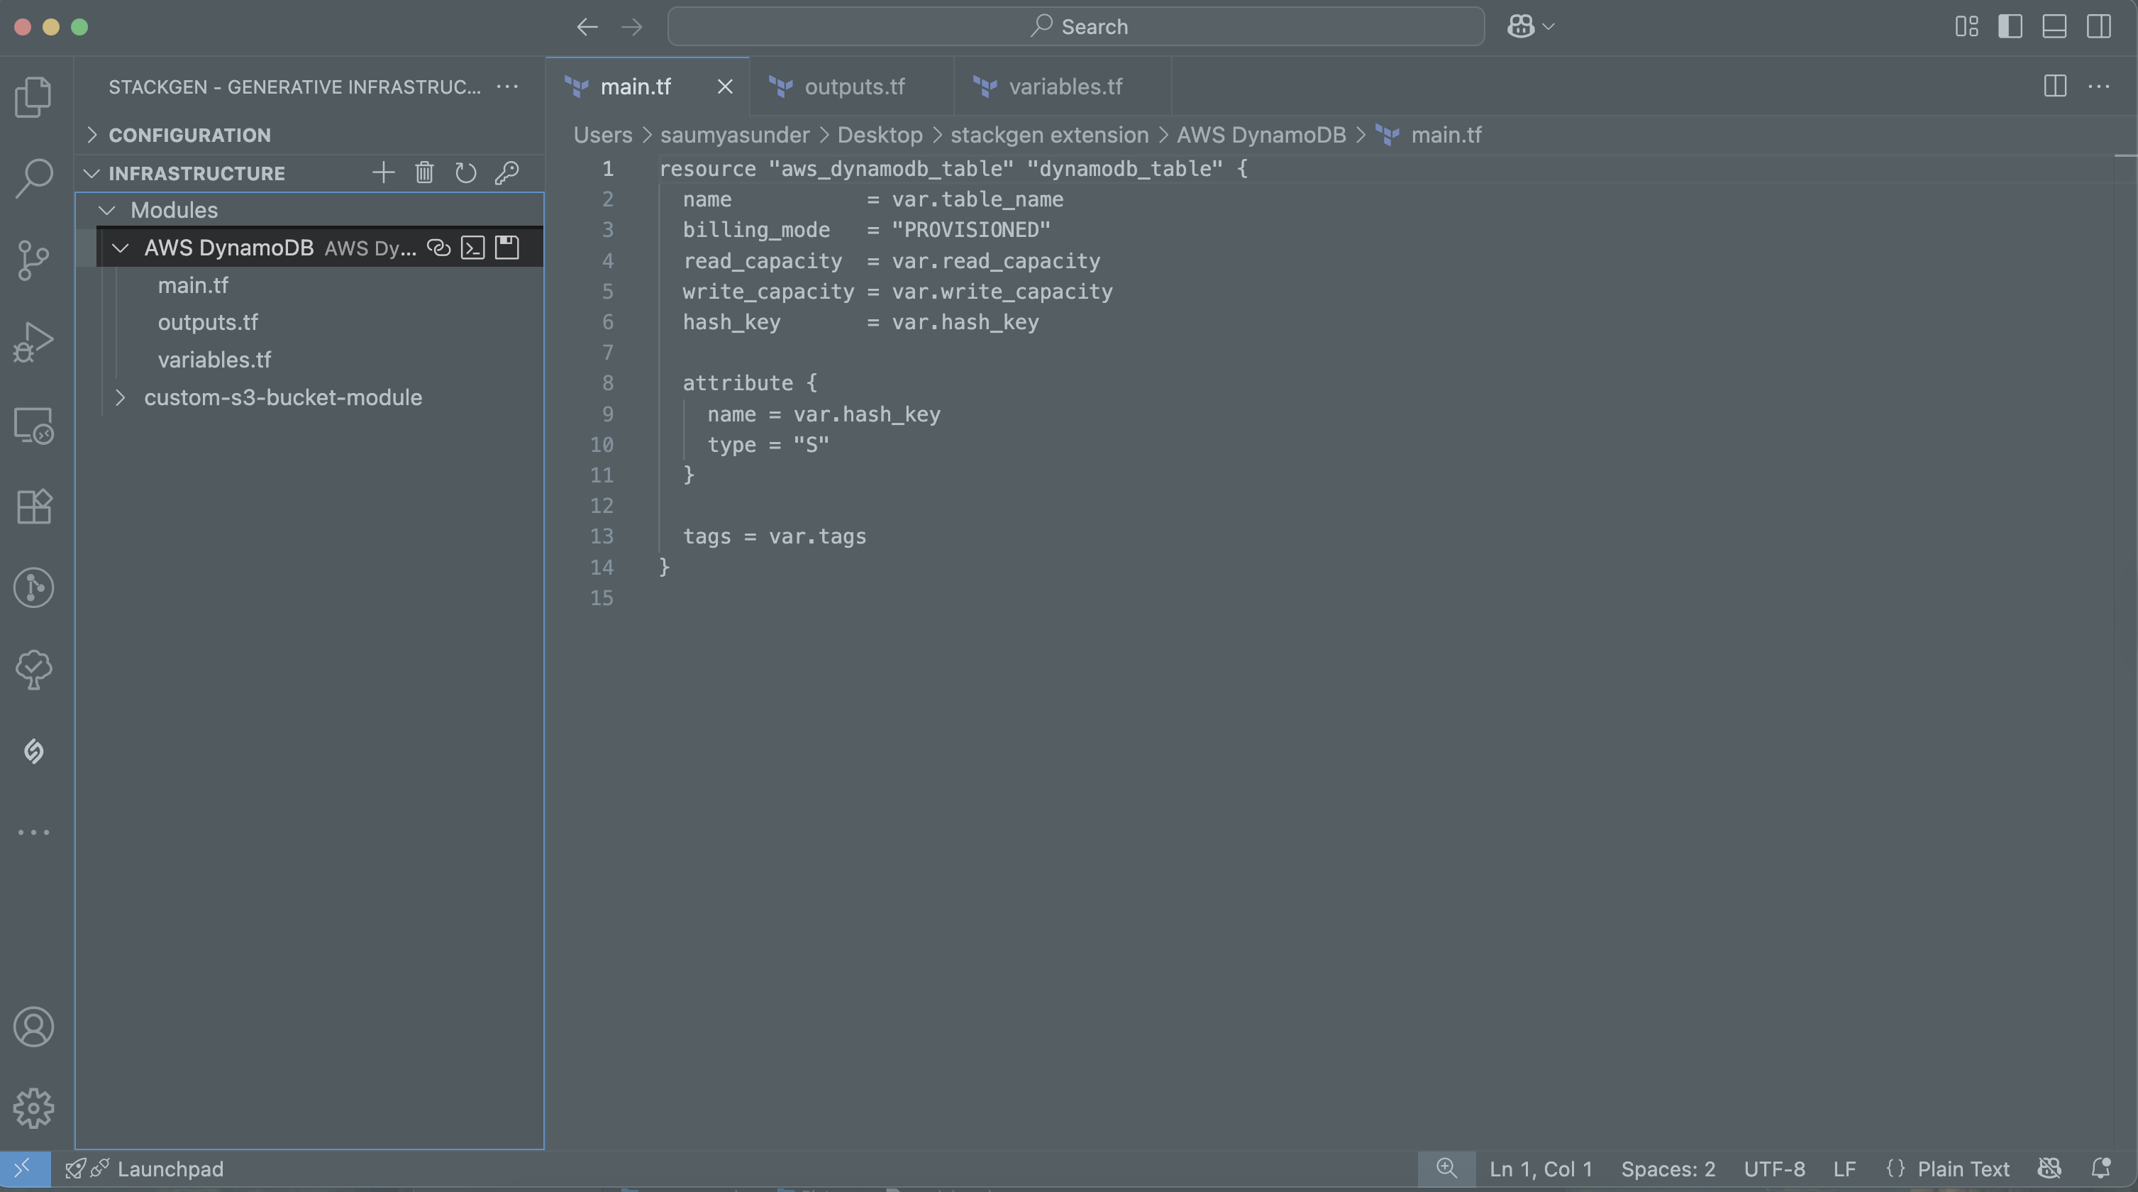This screenshot has height=1192, width=2138.
Task: Open remote window indicator in status bar
Action: coord(24,1169)
